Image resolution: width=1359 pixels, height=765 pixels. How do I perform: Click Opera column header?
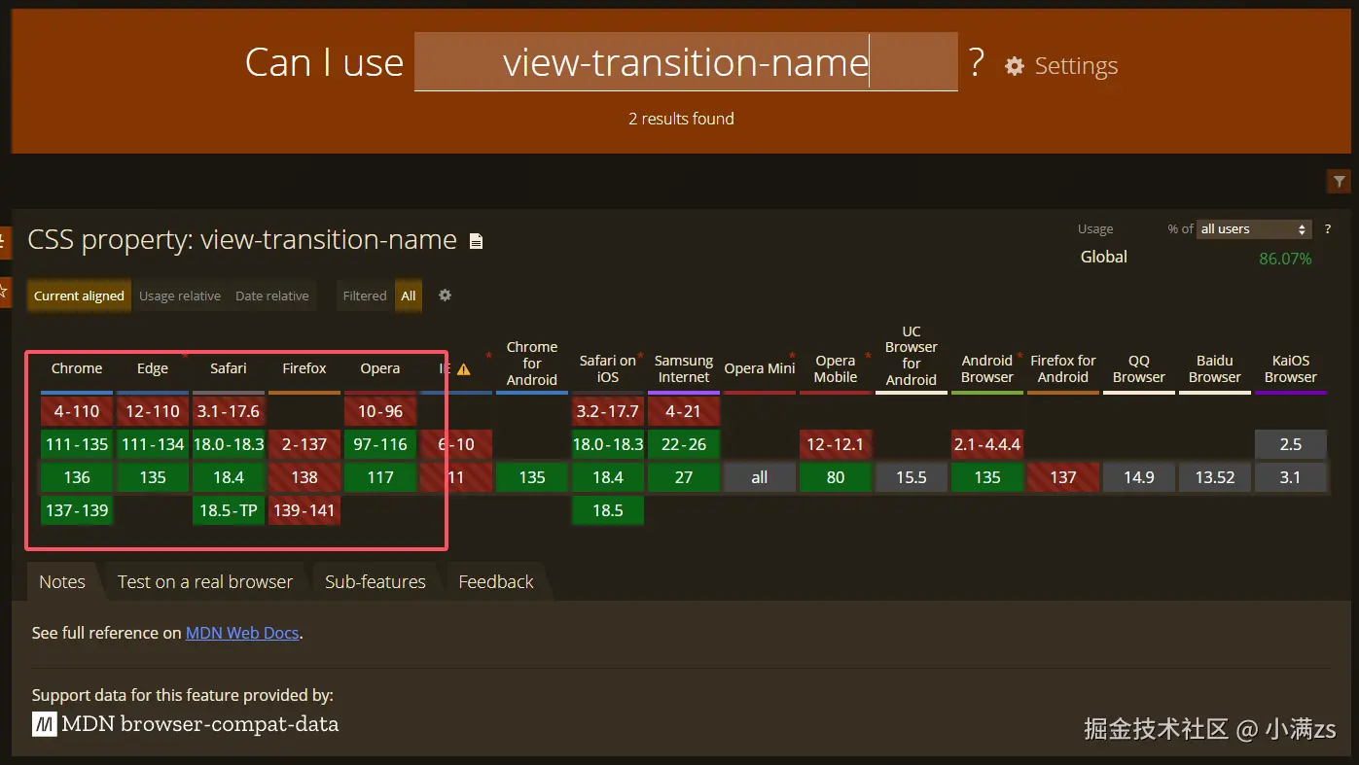click(380, 368)
